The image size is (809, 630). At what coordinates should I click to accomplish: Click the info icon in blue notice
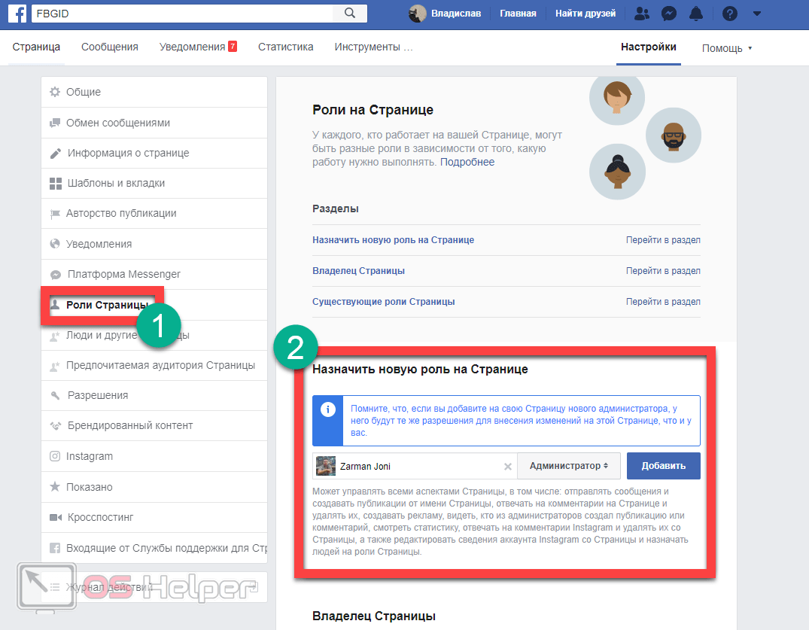pyautogui.click(x=327, y=409)
